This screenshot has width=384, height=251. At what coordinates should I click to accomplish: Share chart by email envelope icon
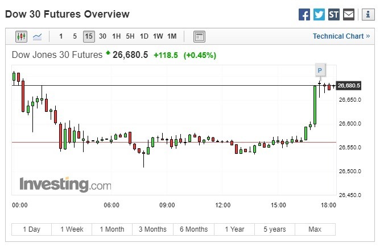(349, 14)
